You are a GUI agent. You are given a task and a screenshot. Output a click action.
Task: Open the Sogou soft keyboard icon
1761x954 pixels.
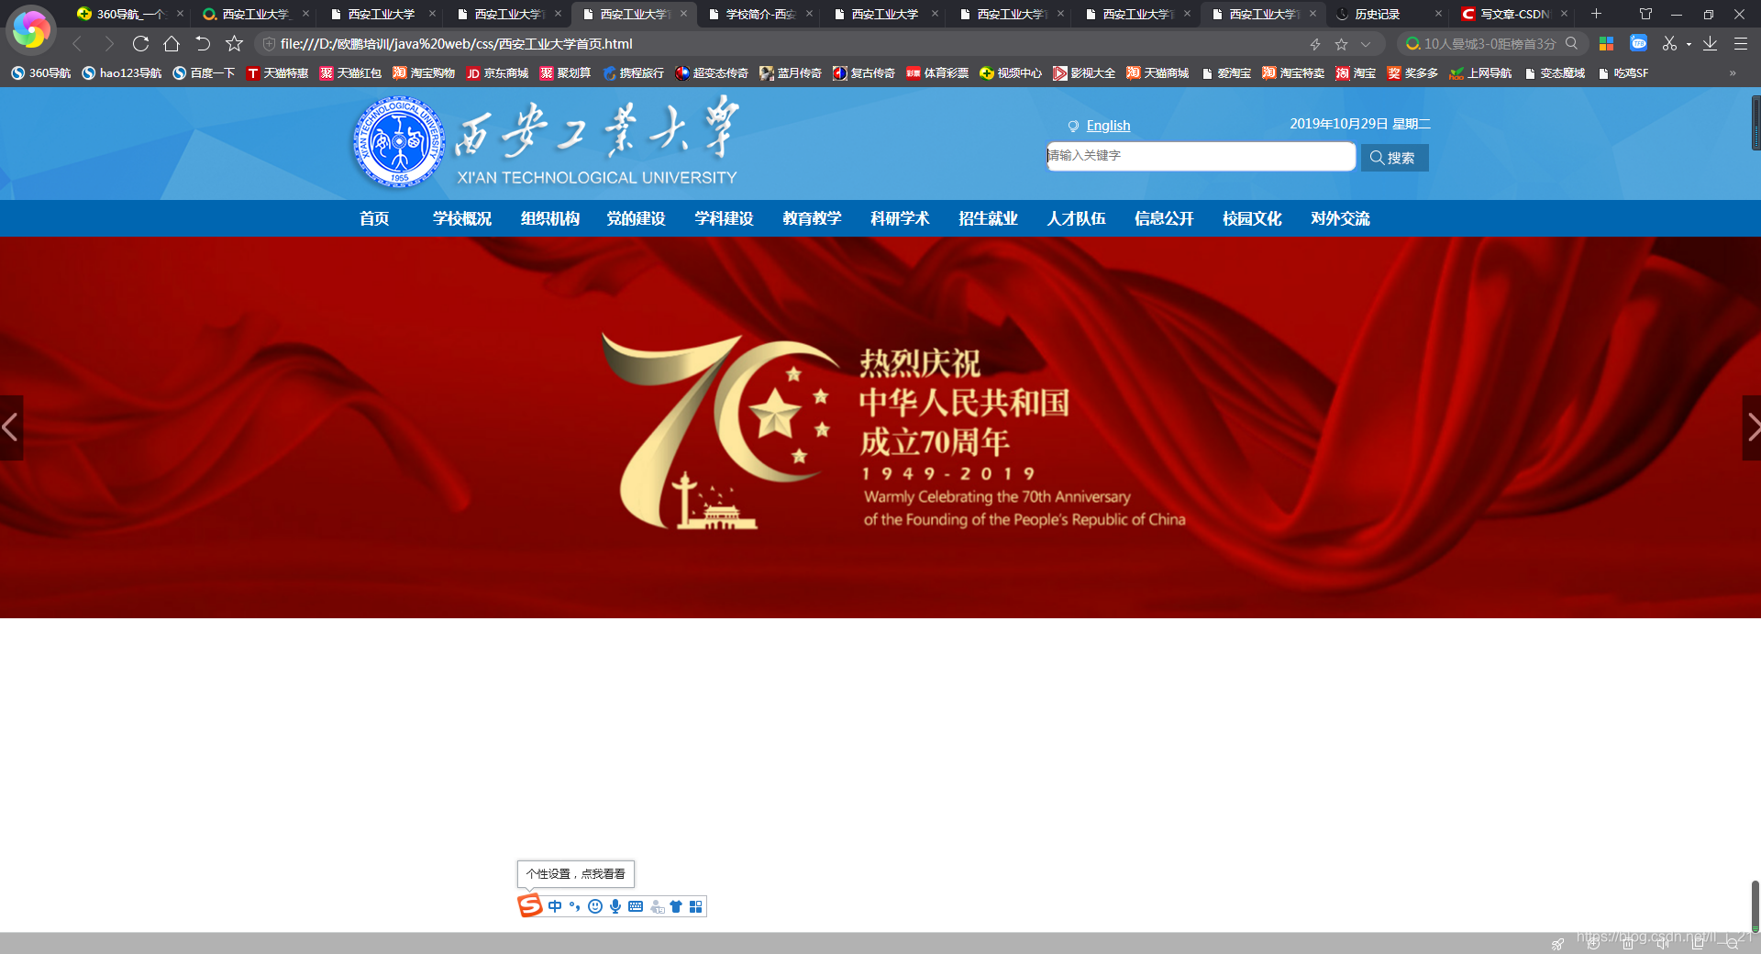coord(636,906)
